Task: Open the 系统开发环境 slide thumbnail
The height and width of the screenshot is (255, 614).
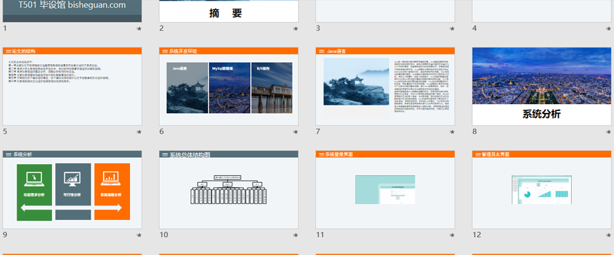Action: tap(229, 86)
